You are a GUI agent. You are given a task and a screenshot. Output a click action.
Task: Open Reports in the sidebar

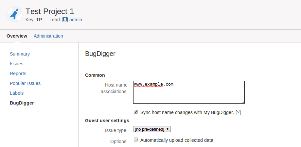point(18,73)
